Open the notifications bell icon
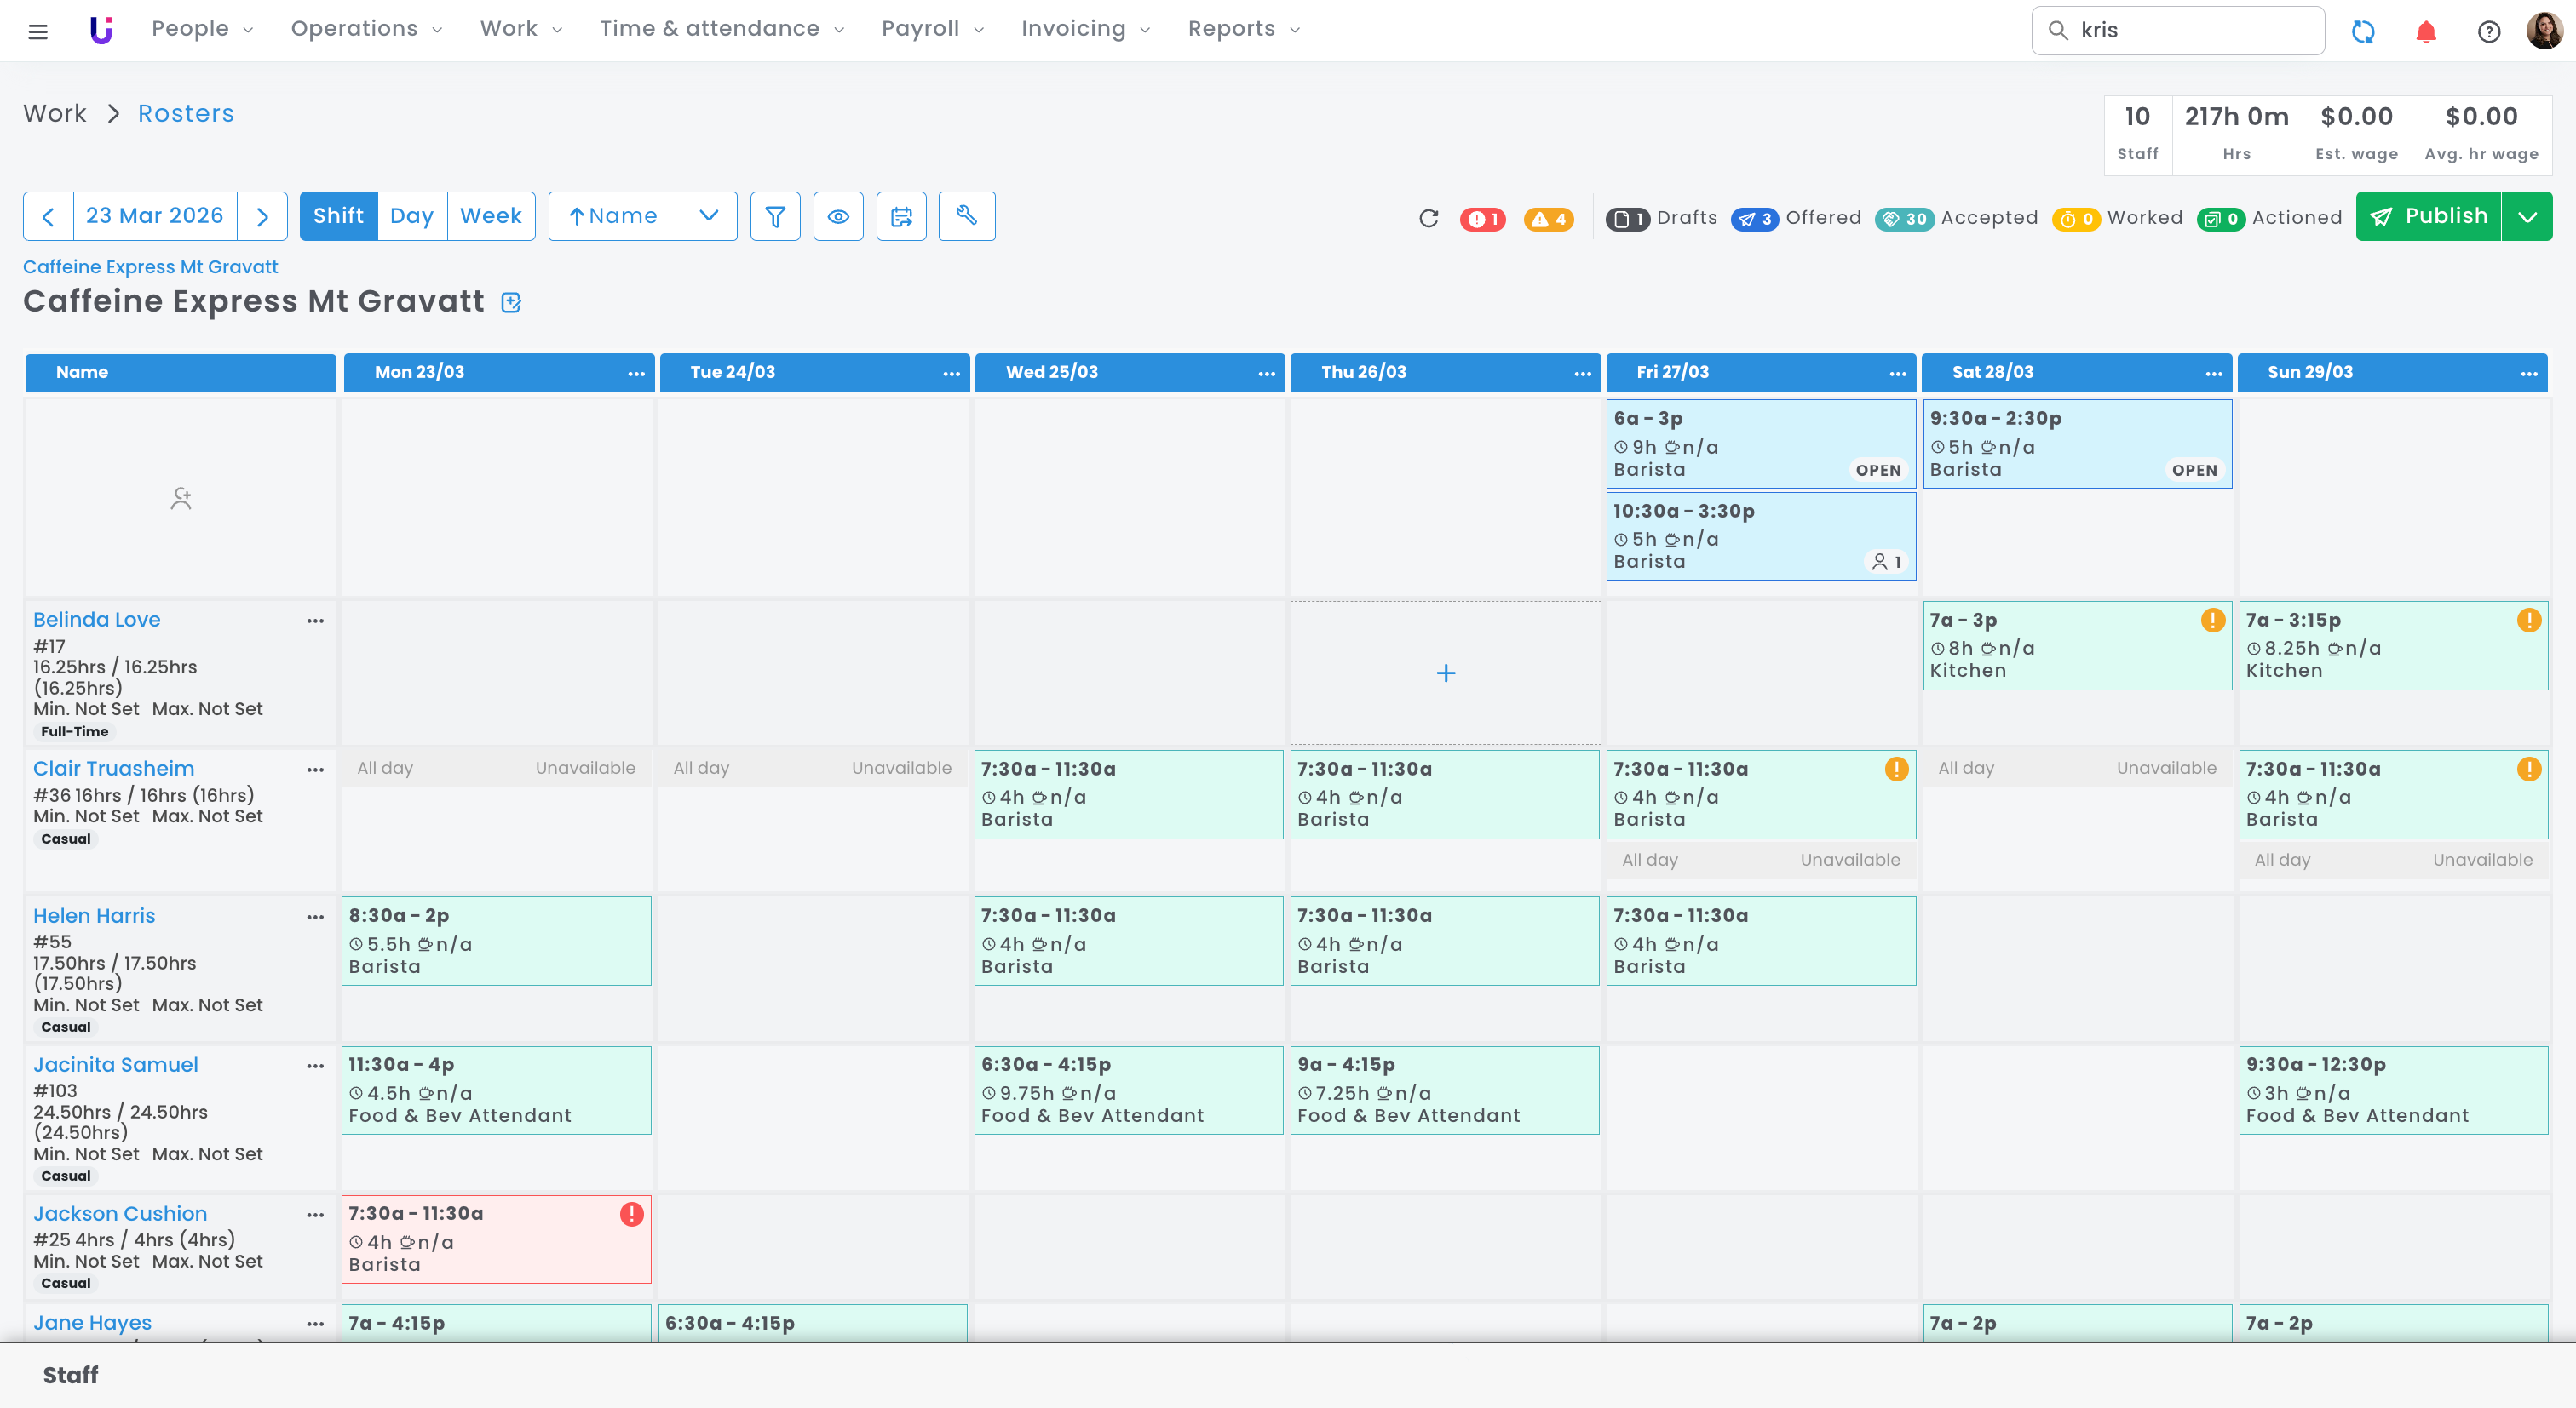The image size is (2576, 1408). click(x=2425, y=31)
